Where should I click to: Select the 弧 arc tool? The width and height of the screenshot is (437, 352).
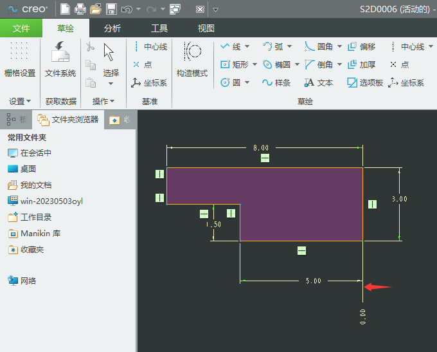point(273,46)
